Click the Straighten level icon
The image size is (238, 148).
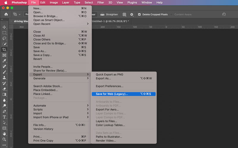(x=102, y=14)
